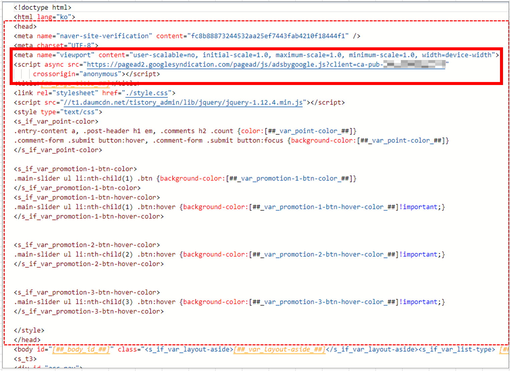
Task: Click the meta viewport line
Action: click(x=256, y=55)
